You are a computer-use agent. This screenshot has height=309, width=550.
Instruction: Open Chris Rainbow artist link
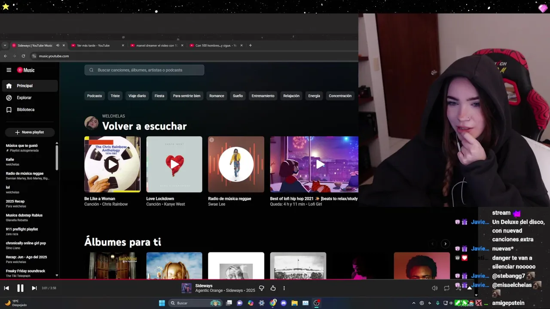pos(115,204)
